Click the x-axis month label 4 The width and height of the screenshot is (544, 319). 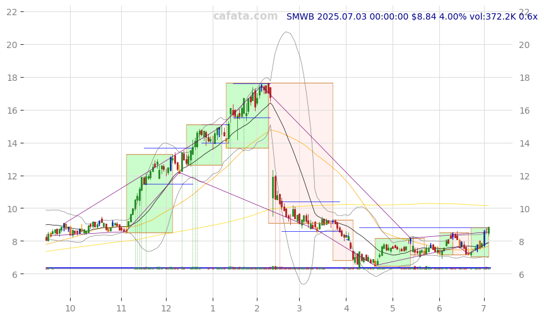pyautogui.click(x=346, y=309)
